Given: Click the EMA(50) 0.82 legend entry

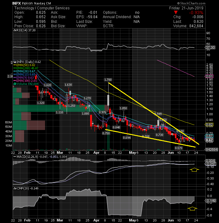Looking at the screenshot, I should 24,65.
